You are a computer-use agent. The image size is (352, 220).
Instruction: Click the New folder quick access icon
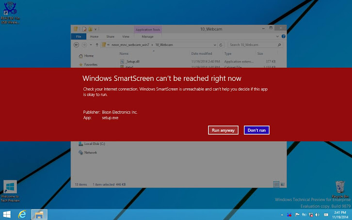point(90,29)
